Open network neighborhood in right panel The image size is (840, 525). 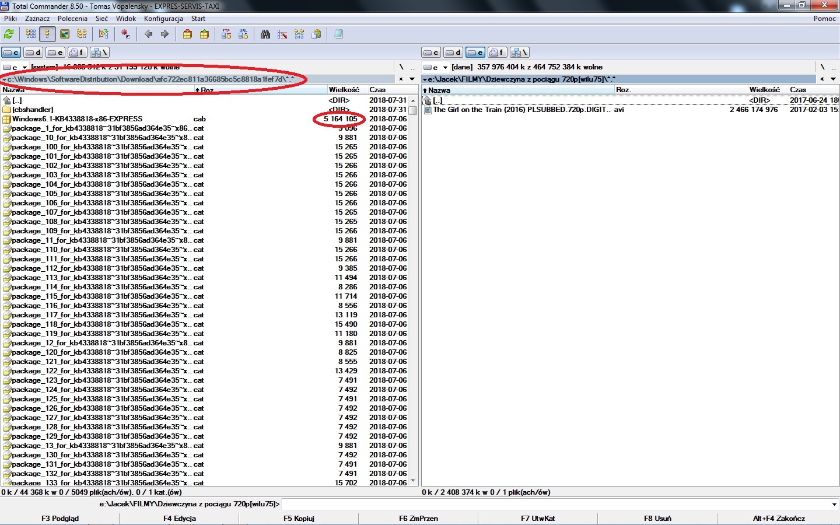519,52
